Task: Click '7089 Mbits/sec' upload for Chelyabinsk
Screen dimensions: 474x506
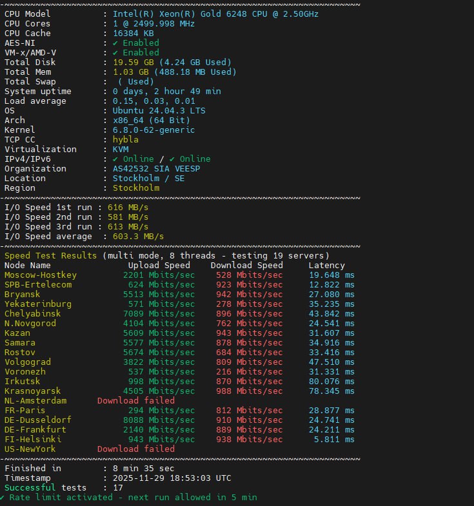Action: [159, 314]
